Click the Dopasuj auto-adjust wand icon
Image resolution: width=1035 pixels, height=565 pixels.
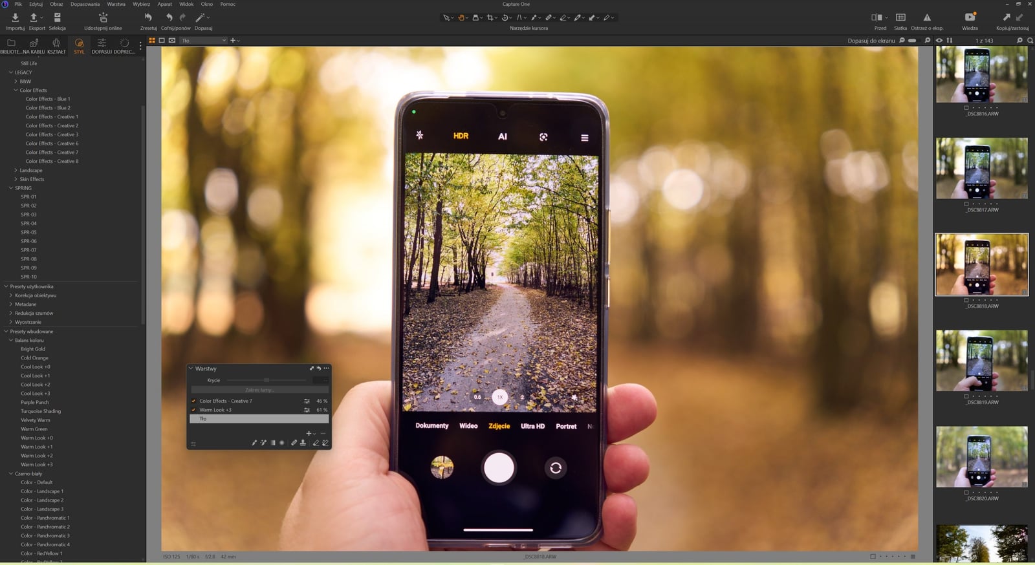(201, 17)
